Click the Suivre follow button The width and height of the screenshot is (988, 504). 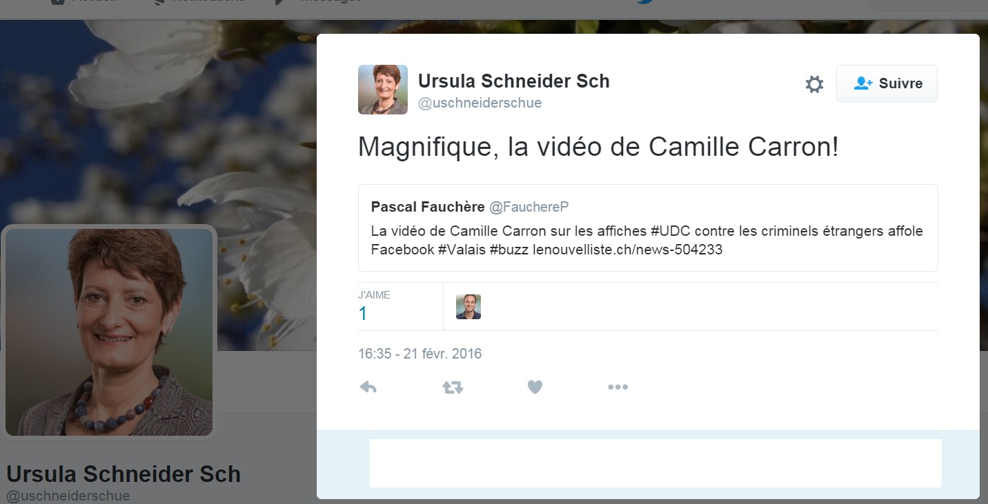point(887,83)
